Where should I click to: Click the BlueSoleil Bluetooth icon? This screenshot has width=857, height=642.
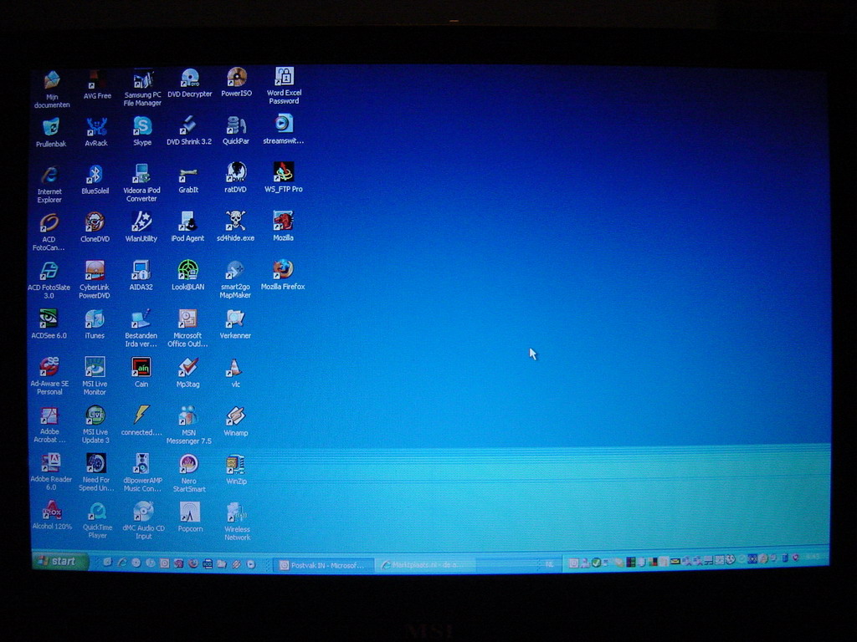95,180
